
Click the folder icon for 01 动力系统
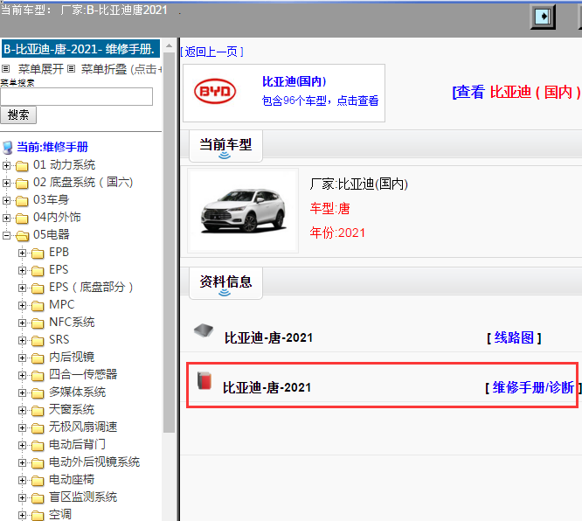point(22,165)
